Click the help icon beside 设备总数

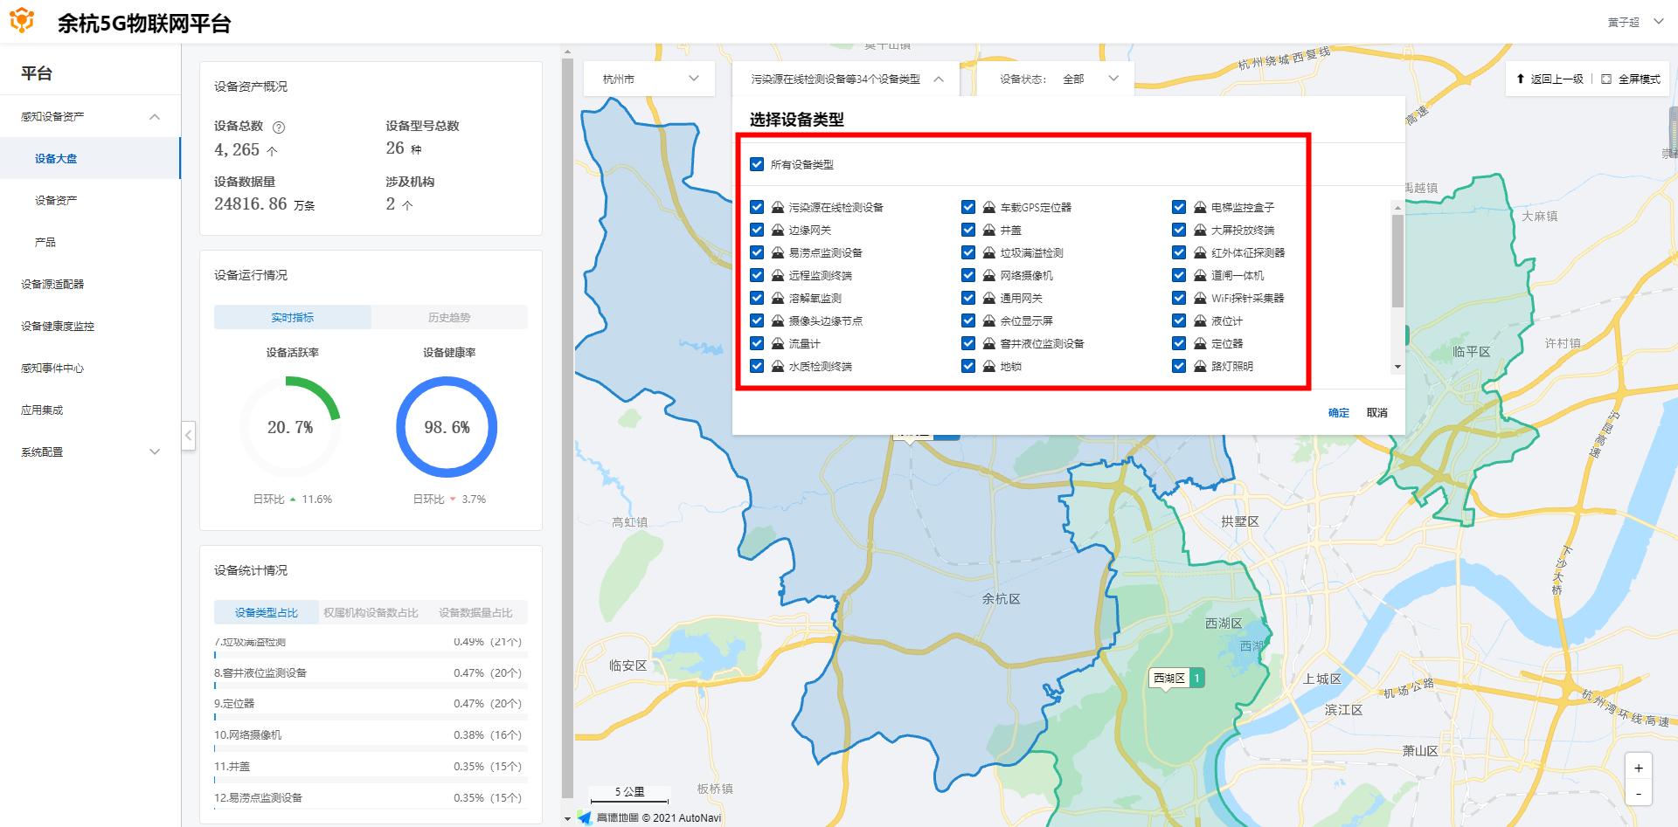pyautogui.click(x=279, y=127)
